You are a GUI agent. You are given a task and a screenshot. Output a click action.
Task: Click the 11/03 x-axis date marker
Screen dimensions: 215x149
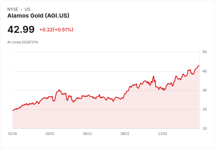(162, 133)
